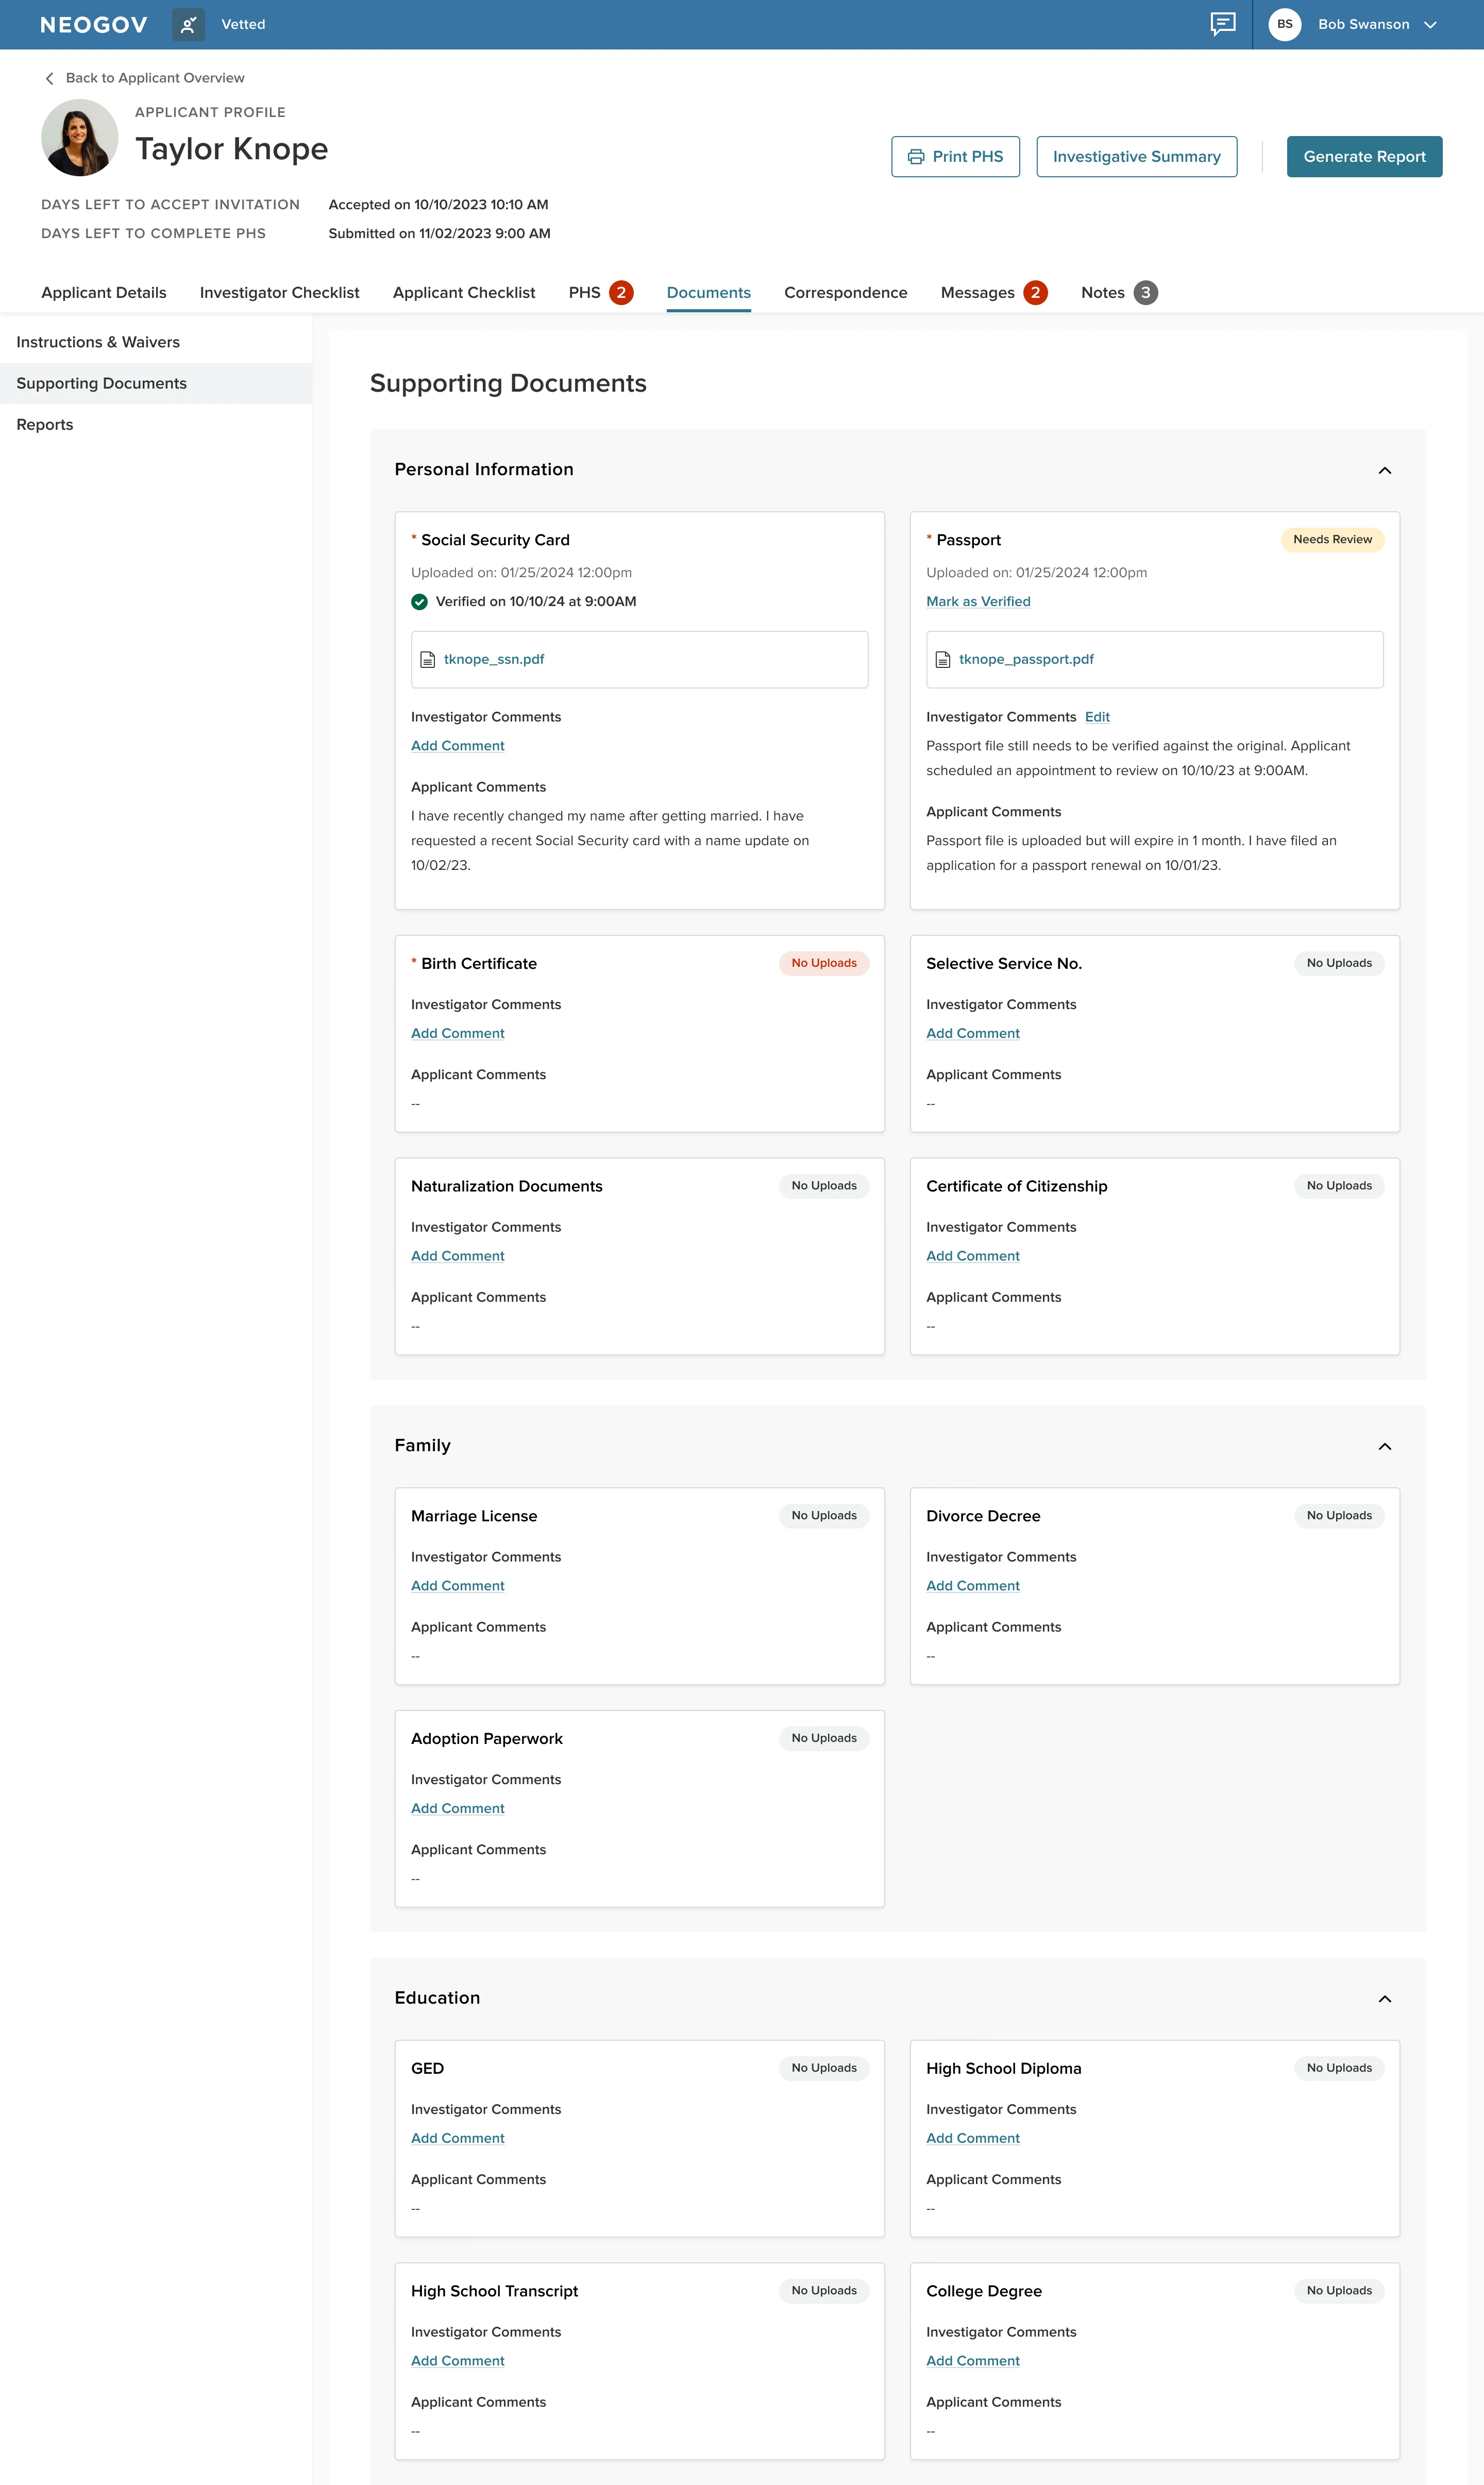The width and height of the screenshot is (1484, 2485).
Task: Add comment on GED
Action: (x=458, y=2139)
